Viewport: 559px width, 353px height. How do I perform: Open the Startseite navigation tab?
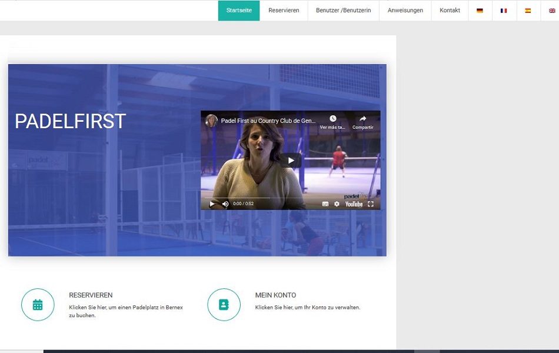pos(239,11)
